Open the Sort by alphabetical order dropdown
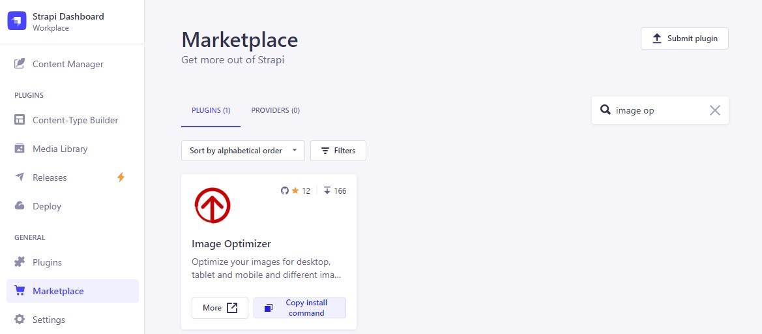This screenshot has width=762, height=334. [x=243, y=151]
